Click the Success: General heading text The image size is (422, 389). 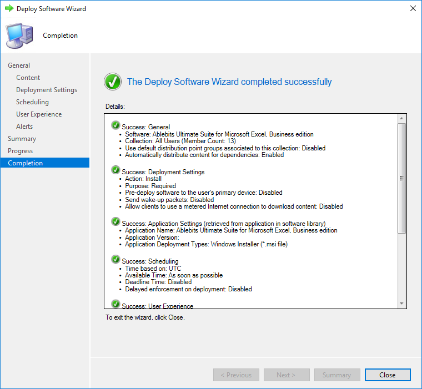(146, 127)
